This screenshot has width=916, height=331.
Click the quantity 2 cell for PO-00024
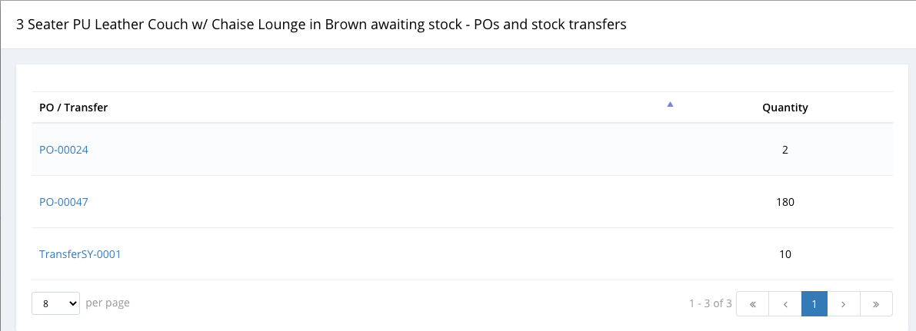click(785, 150)
